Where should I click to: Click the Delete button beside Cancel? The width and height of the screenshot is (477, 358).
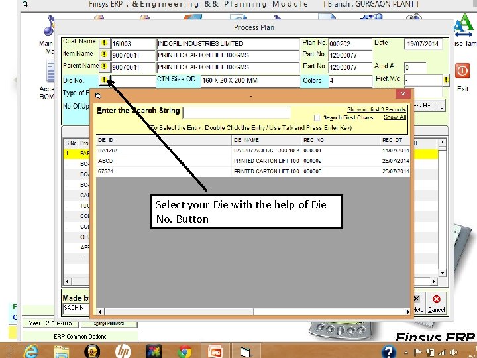pyautogui.click(x=419, y=304)
